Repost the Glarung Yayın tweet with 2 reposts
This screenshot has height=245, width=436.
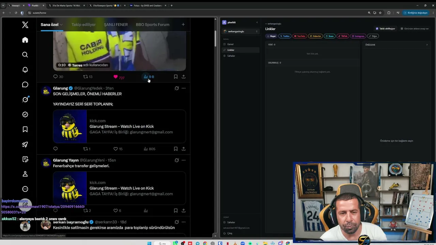tap(87, 211)
